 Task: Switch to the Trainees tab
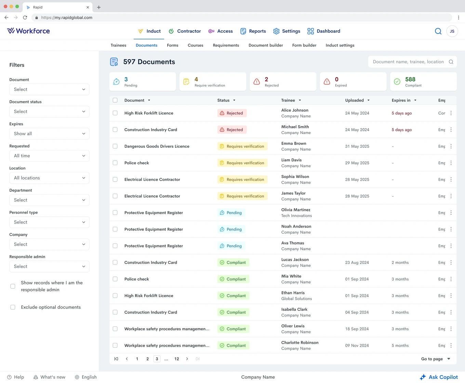tap(118, 45)
